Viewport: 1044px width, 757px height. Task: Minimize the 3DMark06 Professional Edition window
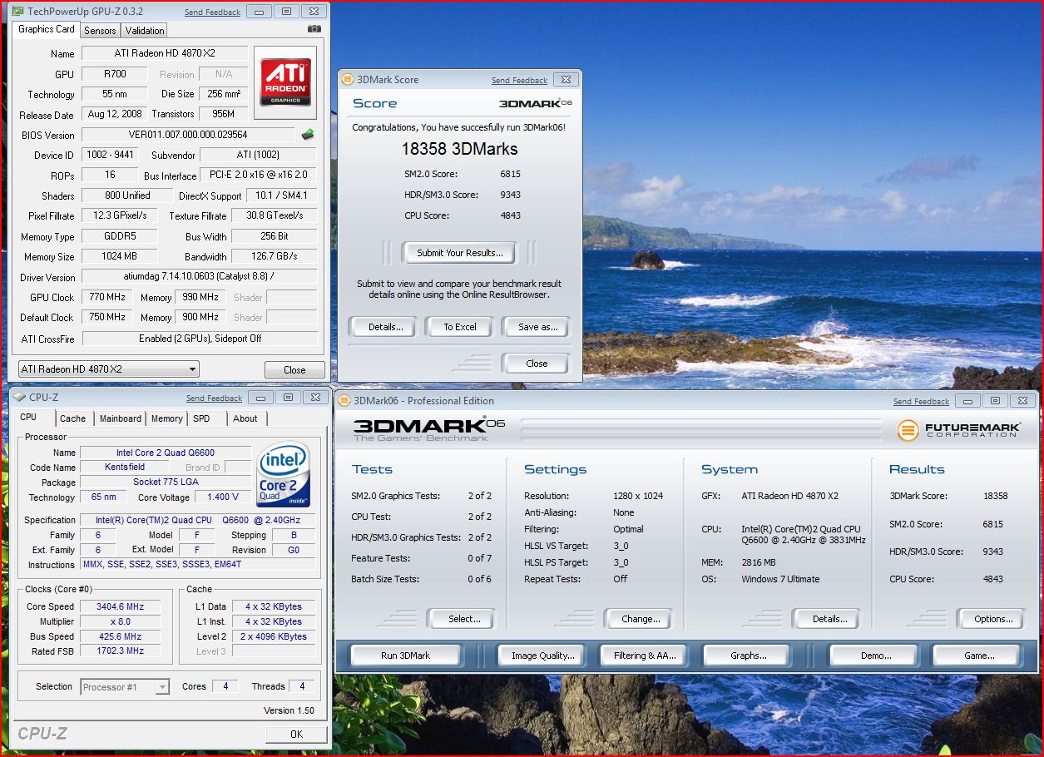click(967, 400)
